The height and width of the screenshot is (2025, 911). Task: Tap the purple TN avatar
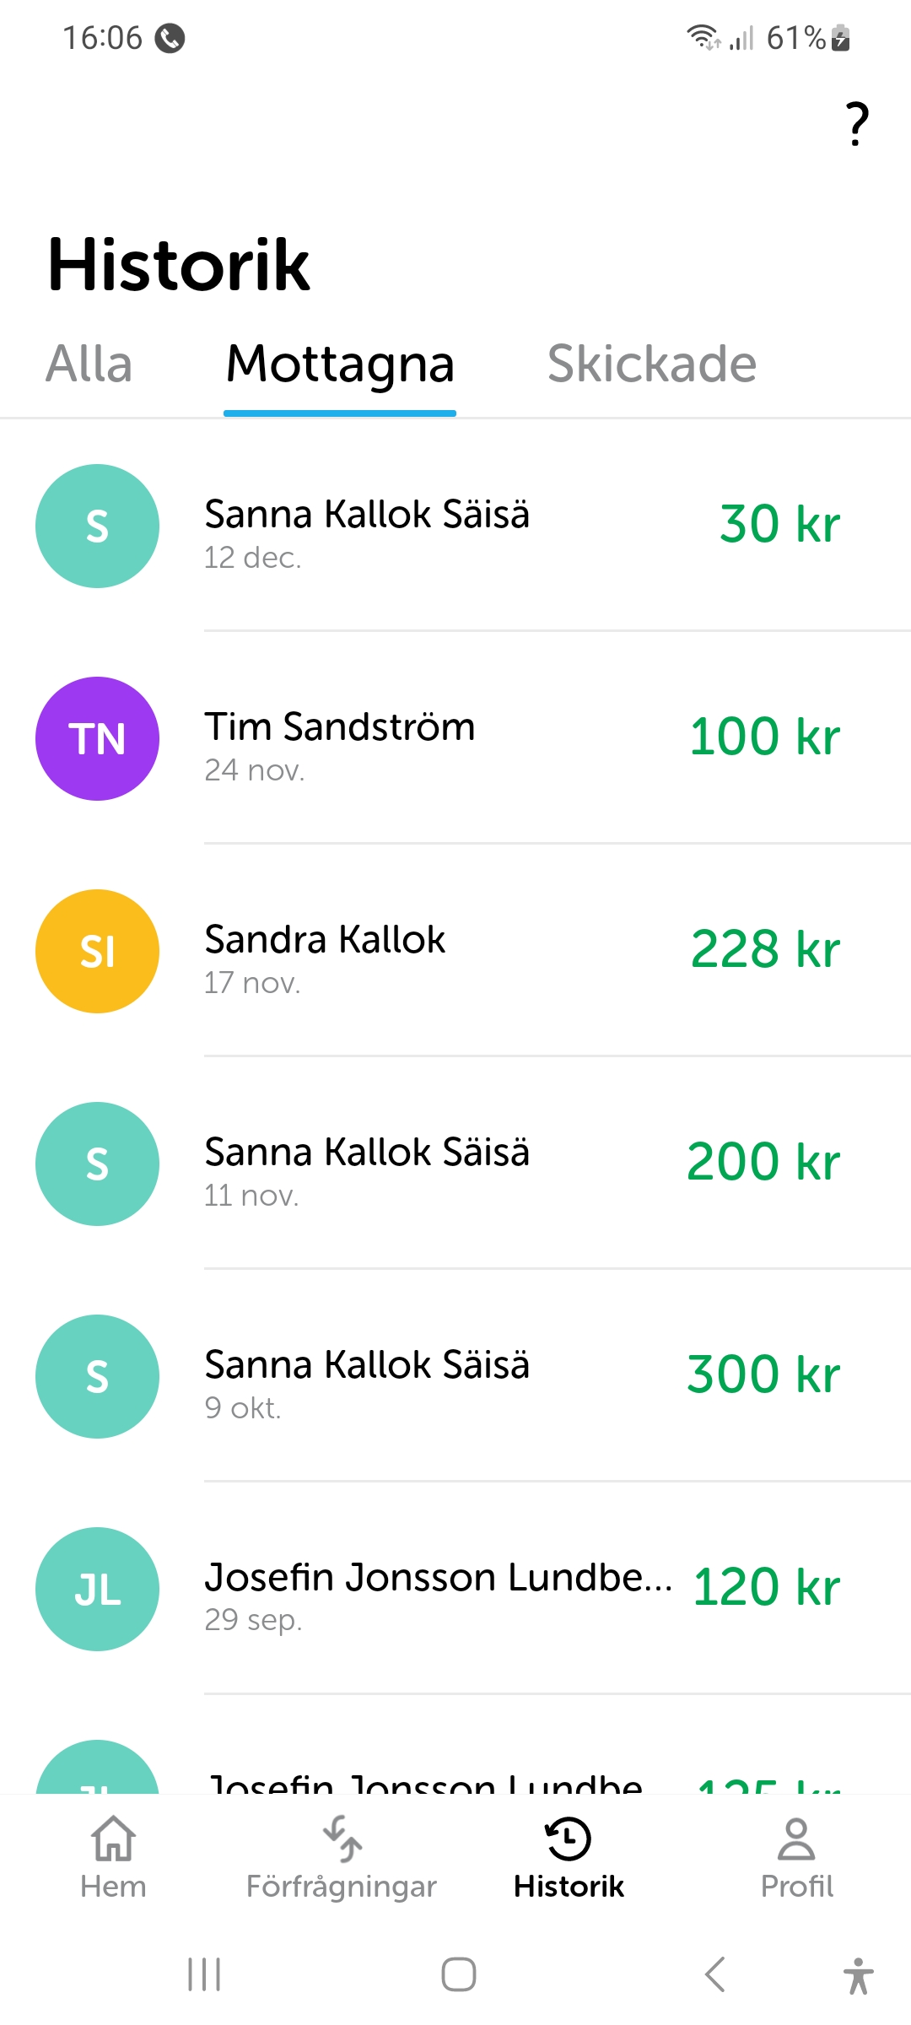(x=97, y=738)
